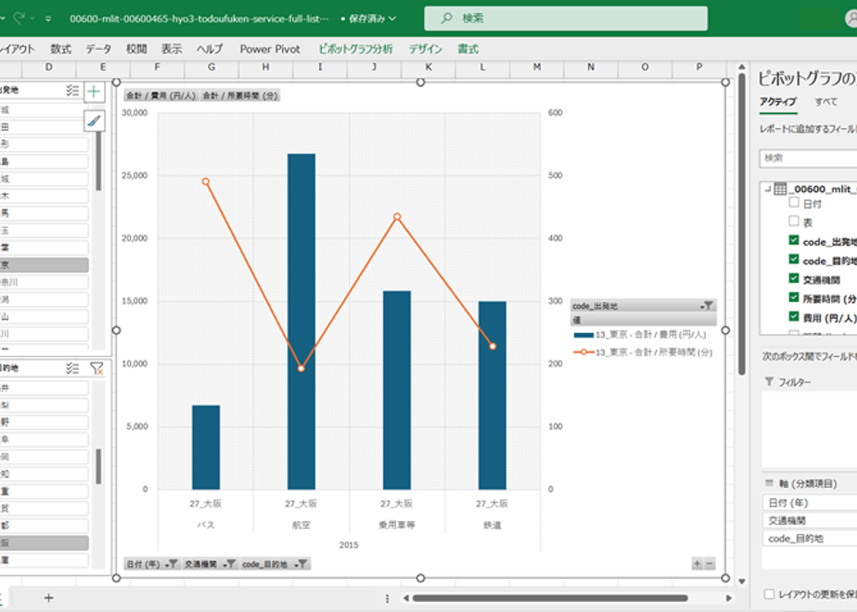
Task: Uncheck the 費用 (円/人) field checkbox
Action: click(x=794, y=316)
